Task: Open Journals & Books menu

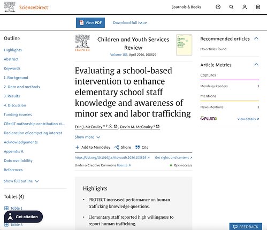Action: pos(187,7)
